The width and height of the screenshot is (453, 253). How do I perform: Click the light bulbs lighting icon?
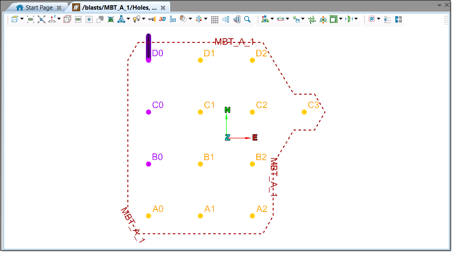point(136,19)
